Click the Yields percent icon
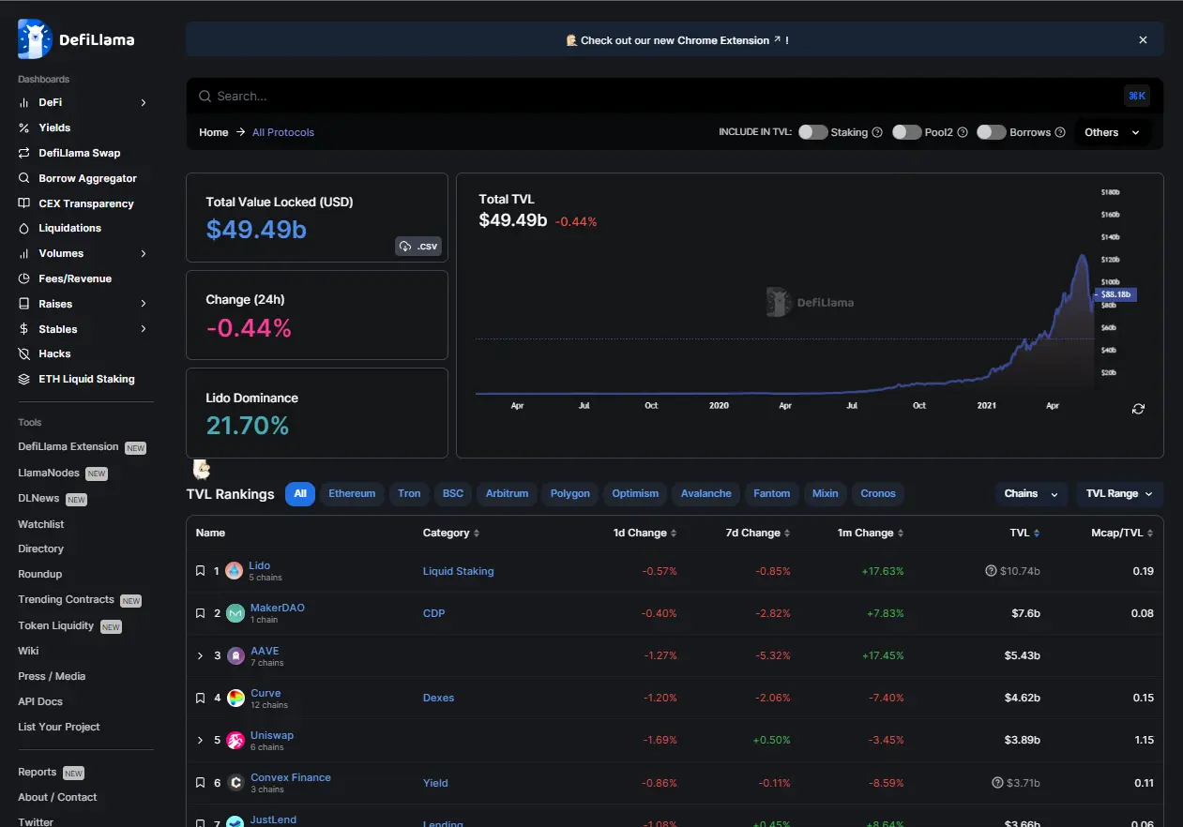 [24, 128]
